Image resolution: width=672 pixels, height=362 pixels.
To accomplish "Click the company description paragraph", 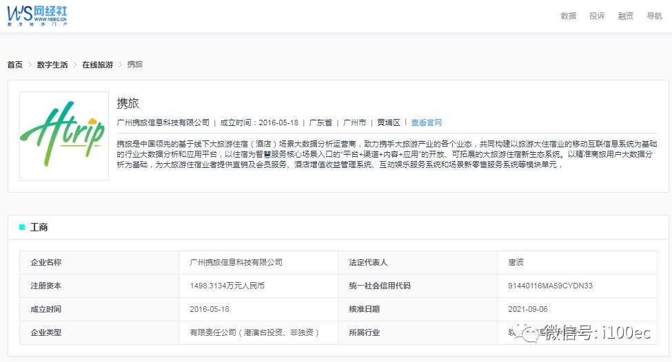I will click(387, 154).
